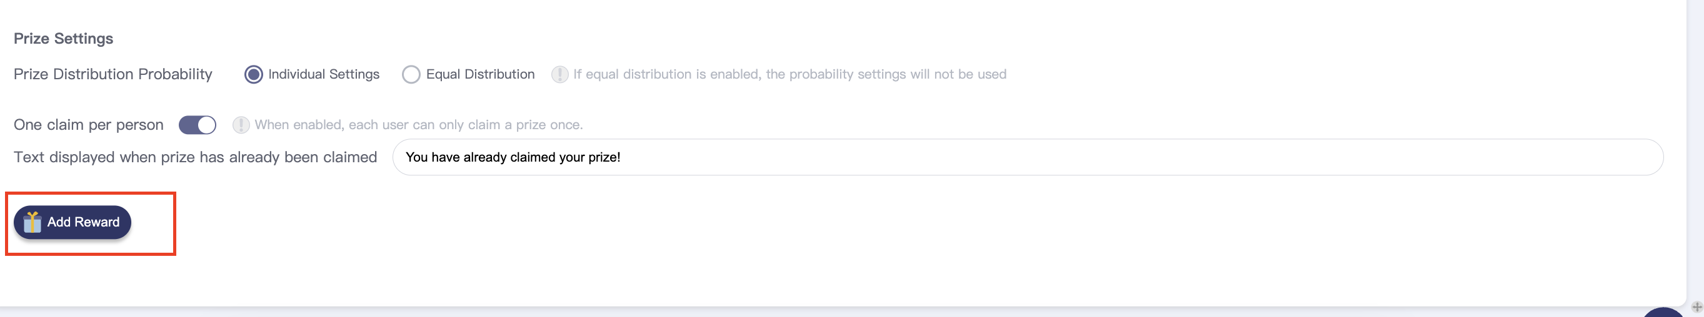Click the One claim per person label
1704x317 pixels.
[89, 125]
